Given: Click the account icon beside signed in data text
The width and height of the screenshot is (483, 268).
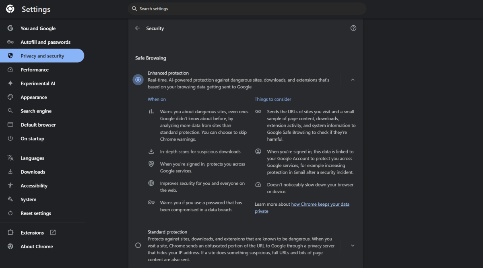Looking at the screenshot, I should click(258, 151).
